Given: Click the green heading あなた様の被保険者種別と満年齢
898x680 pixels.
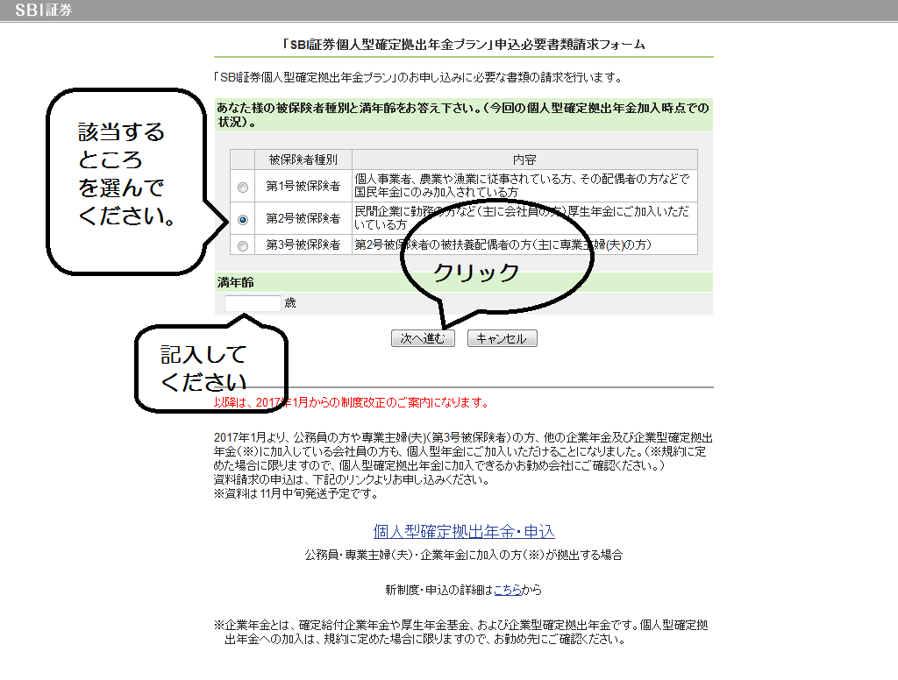Looking at the screenshot, I should tap(463, 115).
